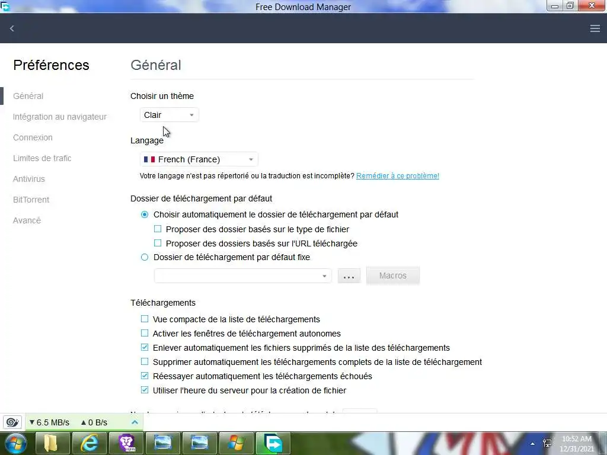607x455 pixels.
Task: Expand the speed panel with up chevron
Action: tap(135, 422)
